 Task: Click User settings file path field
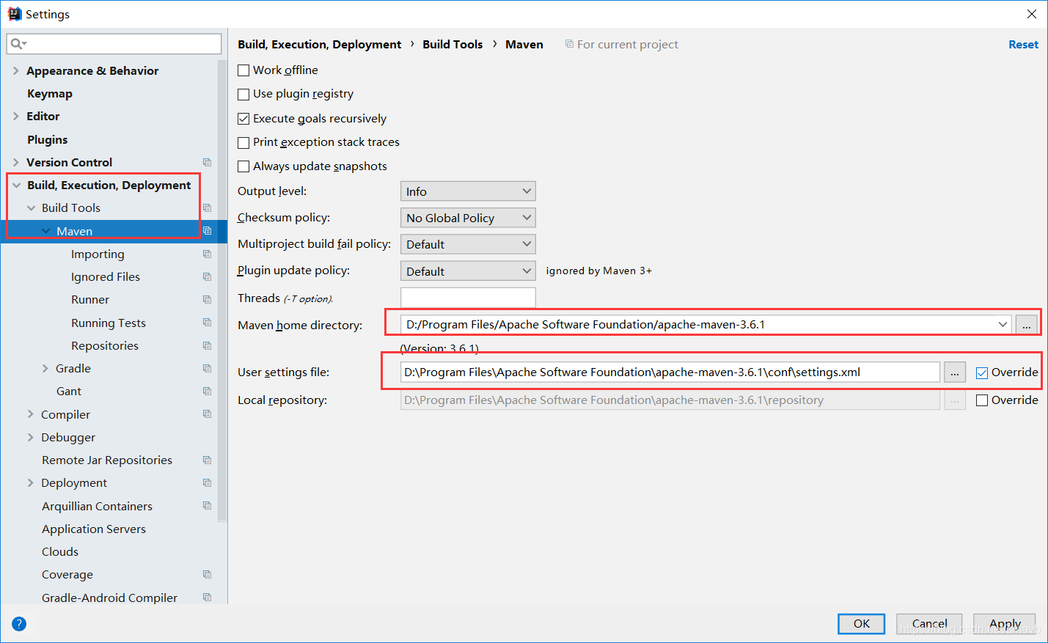point(670,372)
